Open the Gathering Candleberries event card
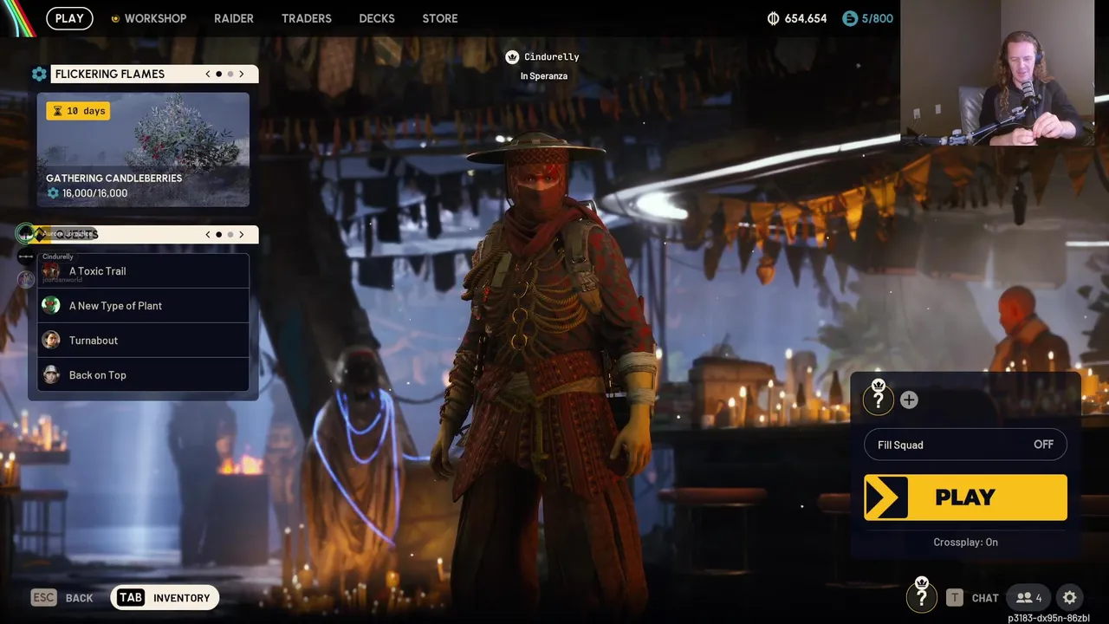The height and width of the screenshot is (624, 1109). pyautogui.click(x=143, y=150)
